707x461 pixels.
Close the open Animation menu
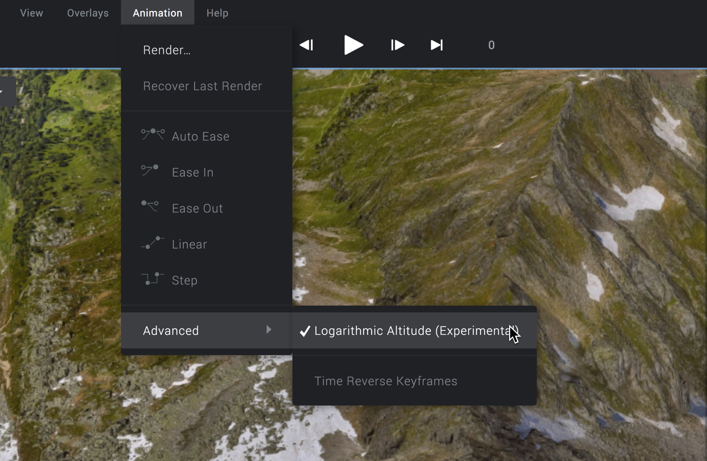click(157, 13)
